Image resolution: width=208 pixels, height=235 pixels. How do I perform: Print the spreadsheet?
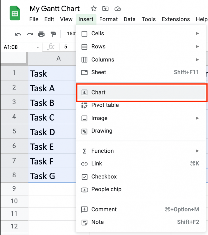pyautogui.click(x=42, y=34)
